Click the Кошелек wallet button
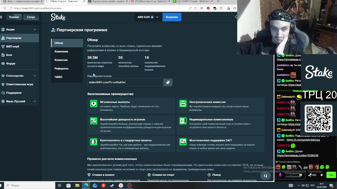 click(x=172, y=17)
